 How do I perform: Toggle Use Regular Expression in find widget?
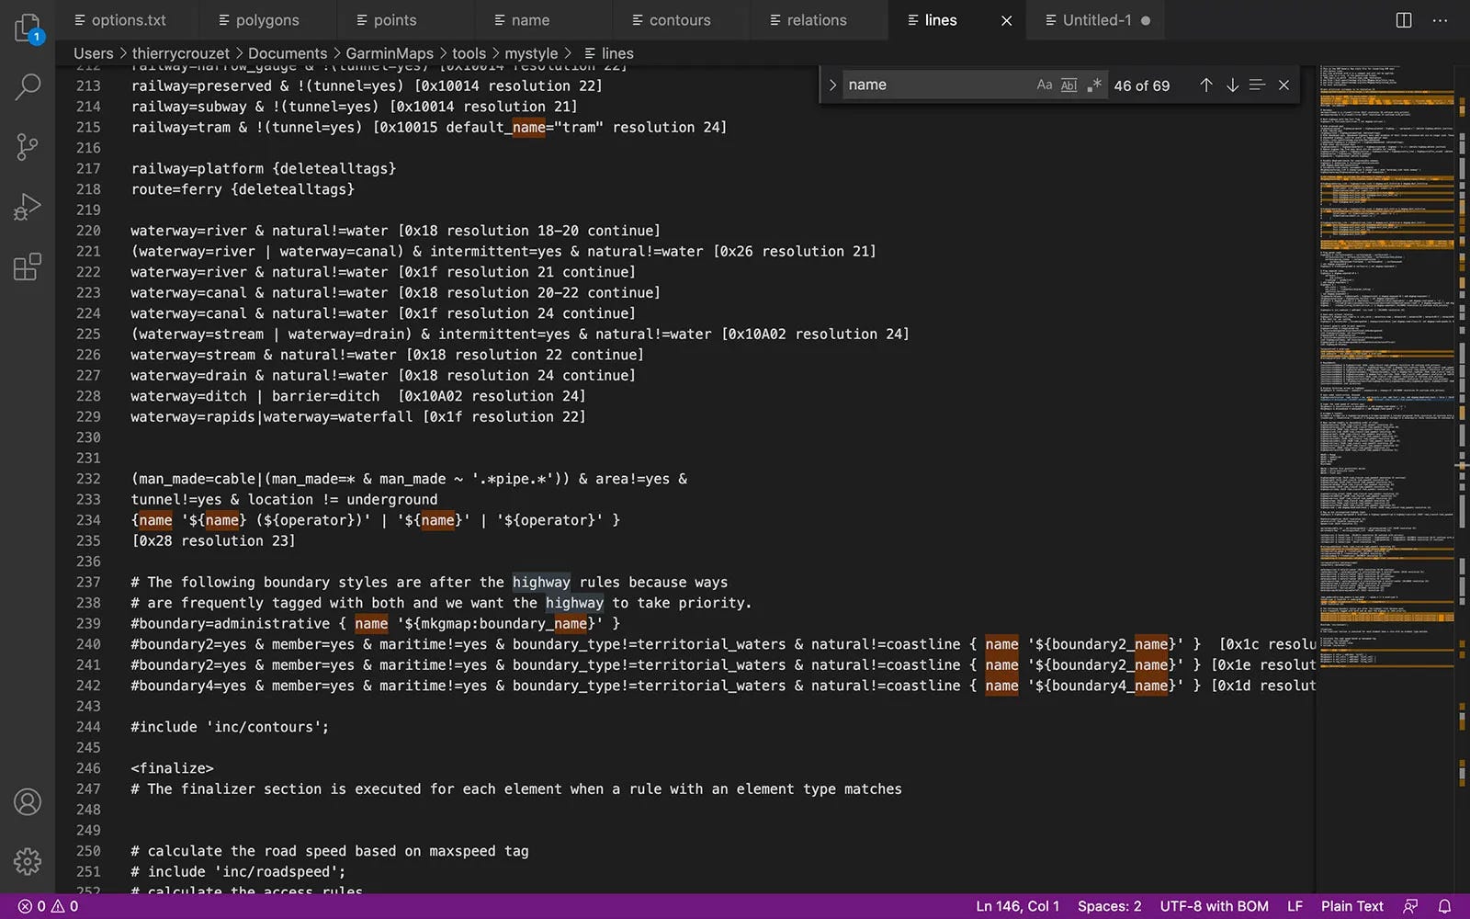pos(1093,85)
